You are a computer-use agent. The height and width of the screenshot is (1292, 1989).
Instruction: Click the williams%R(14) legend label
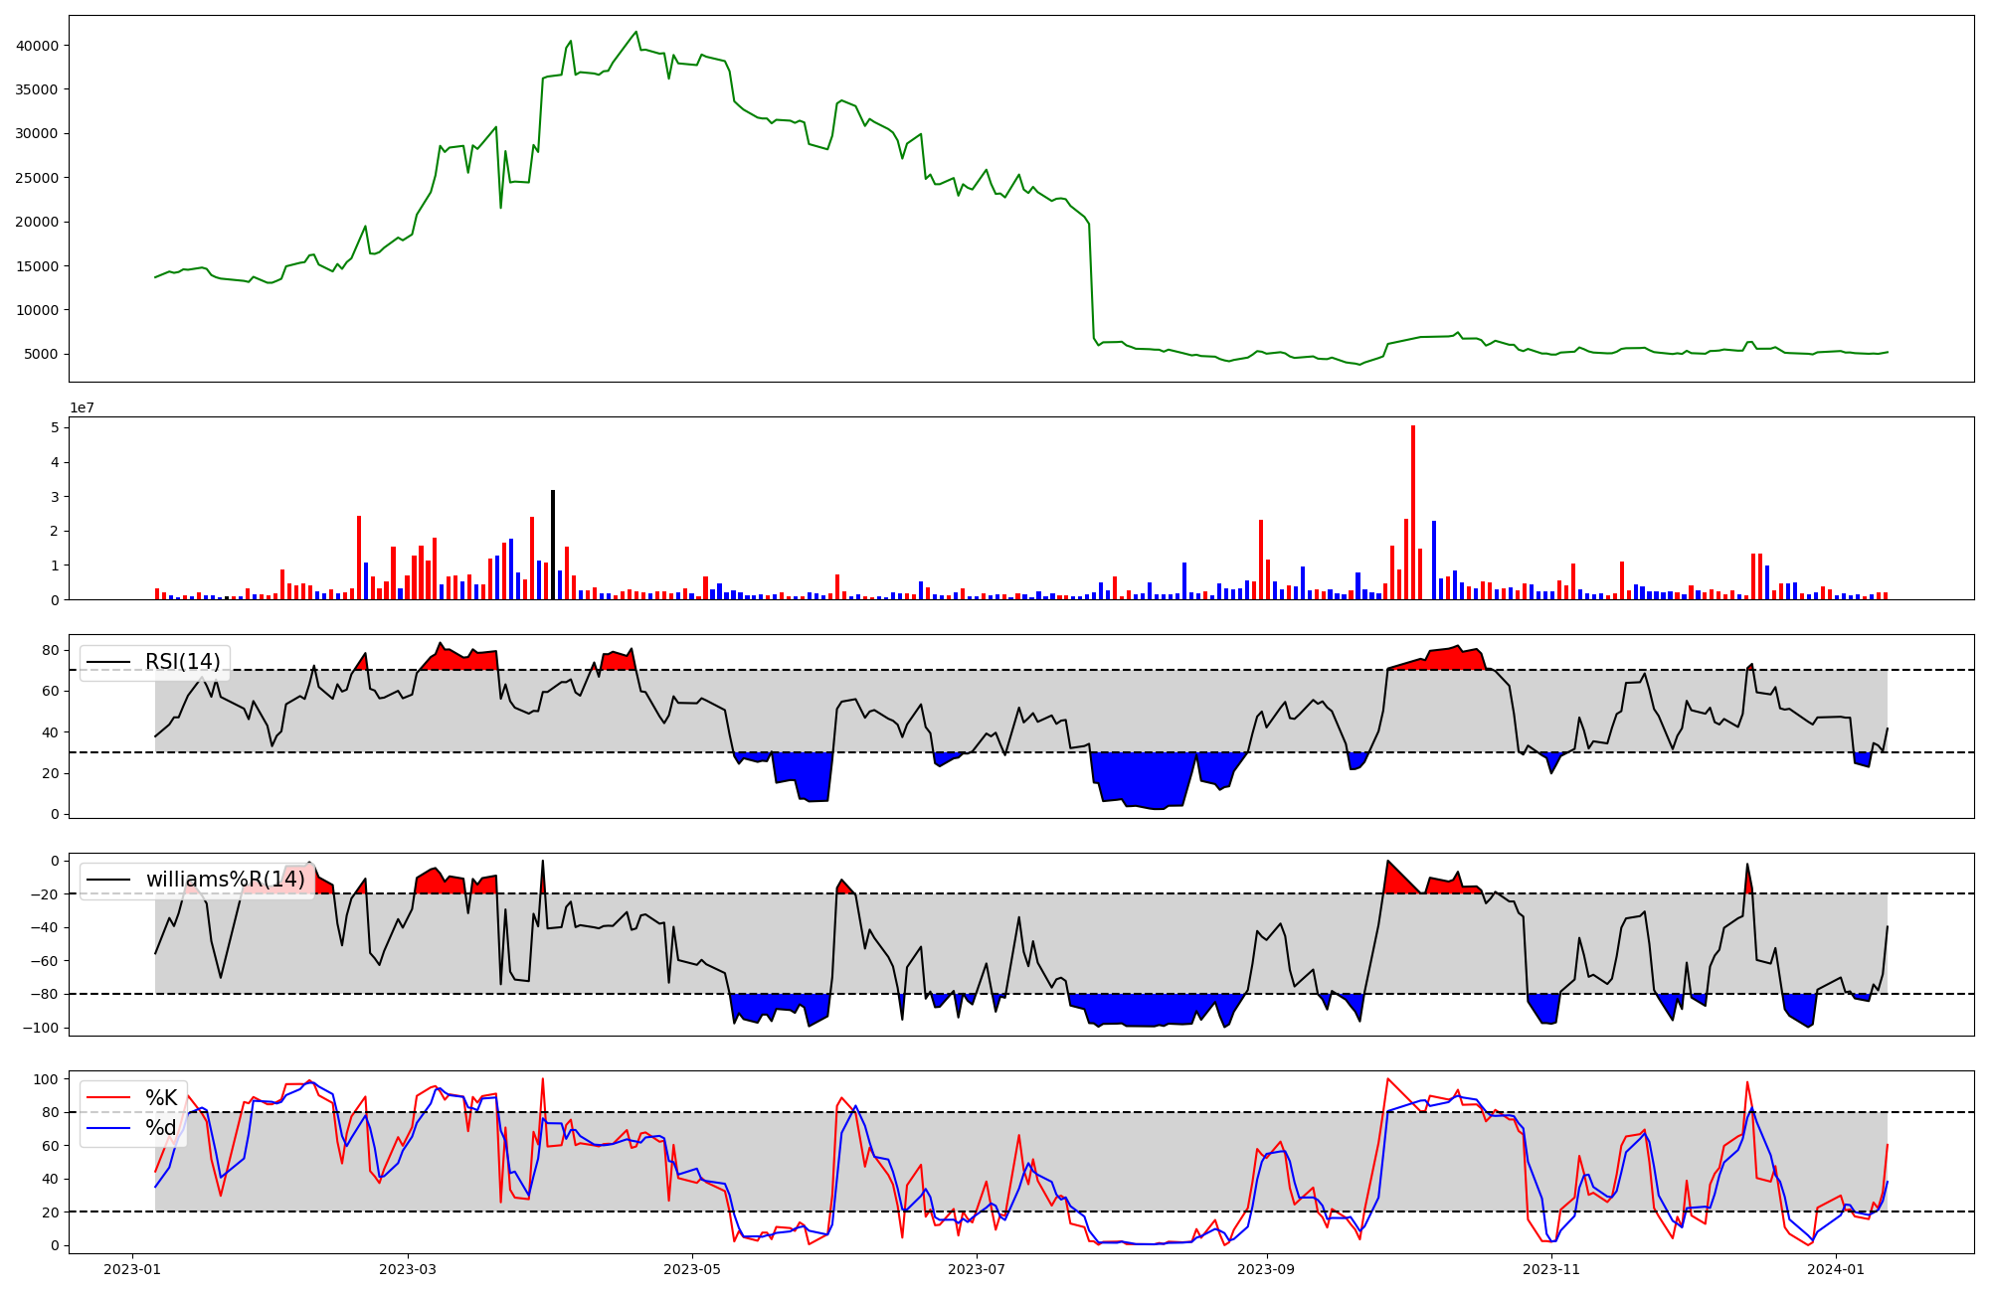pos(225,880)
